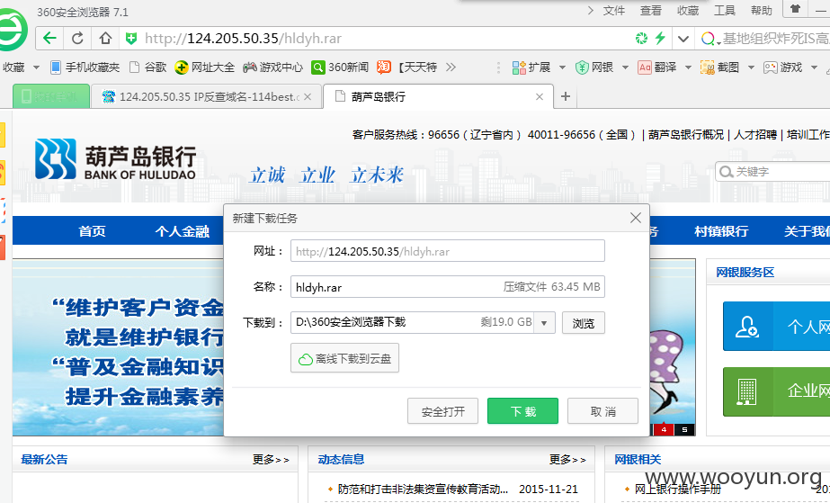Viewport: 830px width, 503px height.
Task: Open the 网银 toolbar button
Action: 594,67
